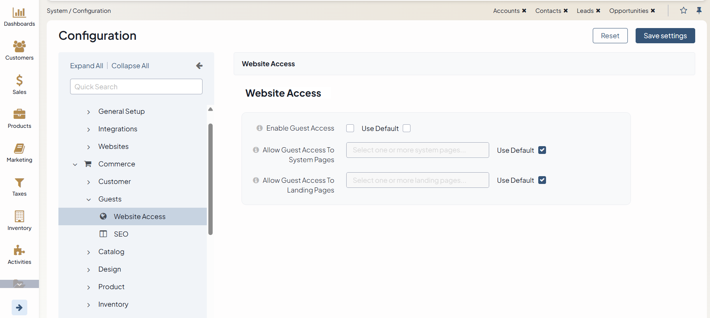Open the Taxes funnel icon
Viewport: 710px width, 318px height.
pyautogui.click(x=19, y=182)
